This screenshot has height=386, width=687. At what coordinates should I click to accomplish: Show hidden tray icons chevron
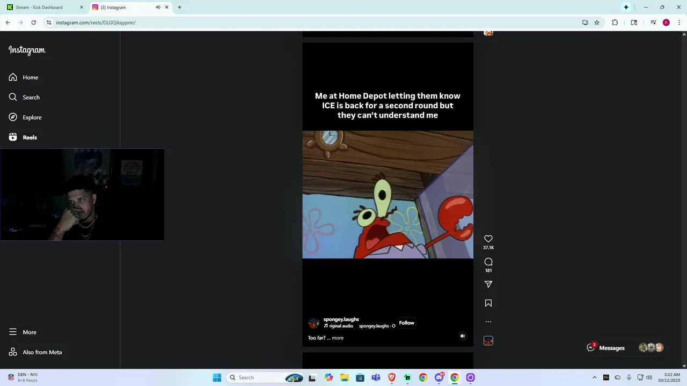(594, 377)
